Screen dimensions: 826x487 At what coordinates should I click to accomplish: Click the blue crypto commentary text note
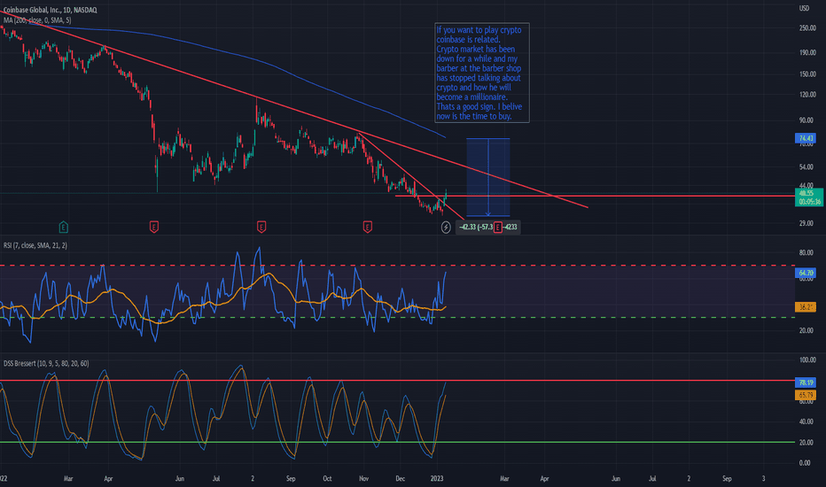click(x=482, y=73)
